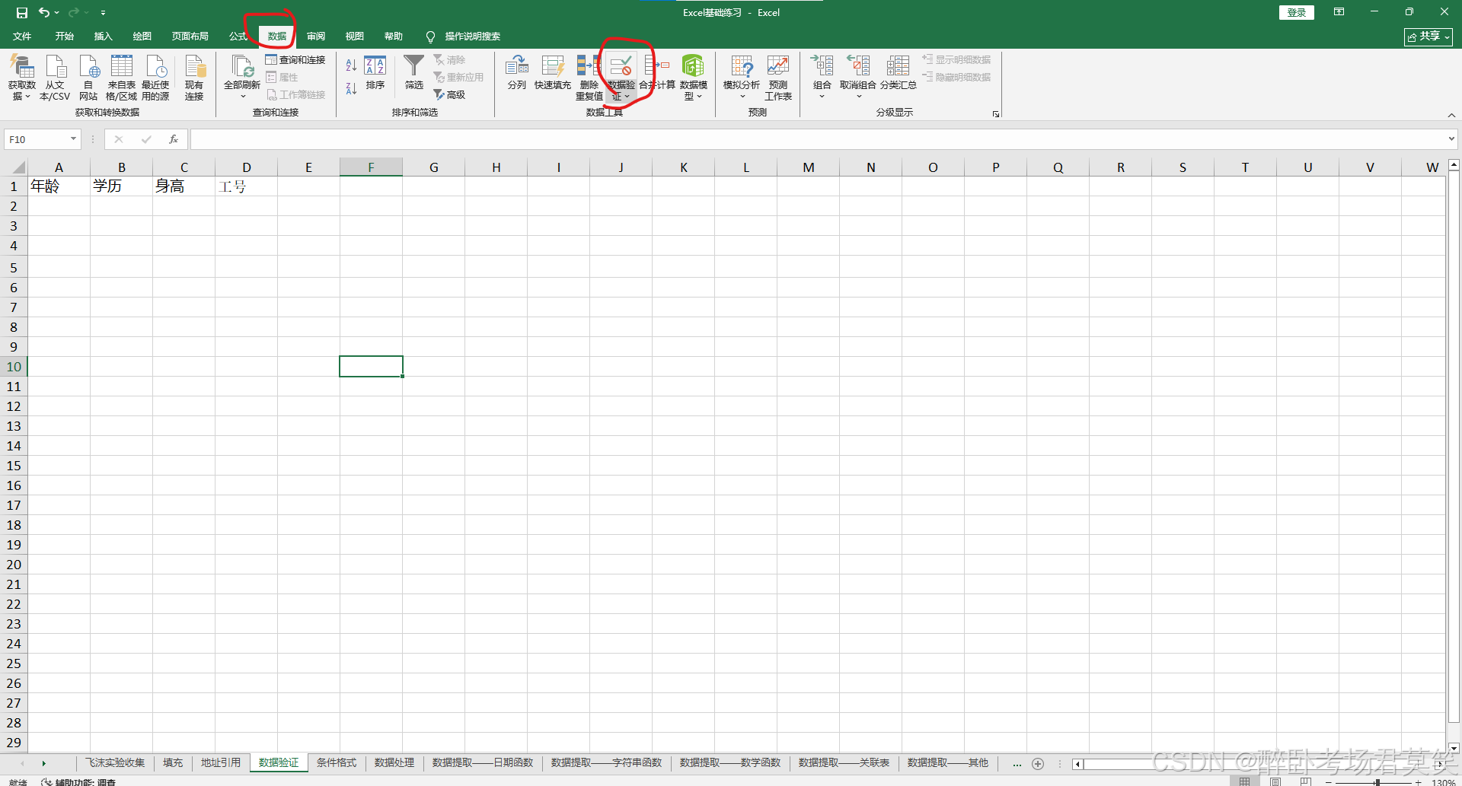Click Insert Function fx button
Image resolution: width=1462 pixels, height=786 pixels.
click(x=174, y=139)
